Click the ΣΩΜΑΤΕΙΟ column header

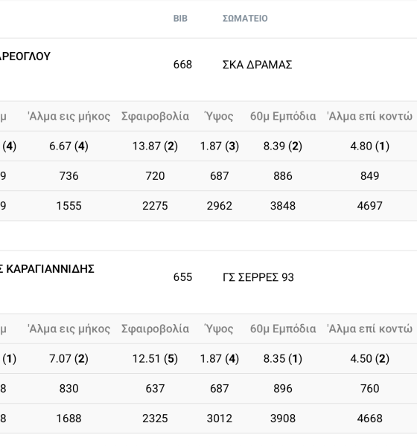tap(245, 19)
